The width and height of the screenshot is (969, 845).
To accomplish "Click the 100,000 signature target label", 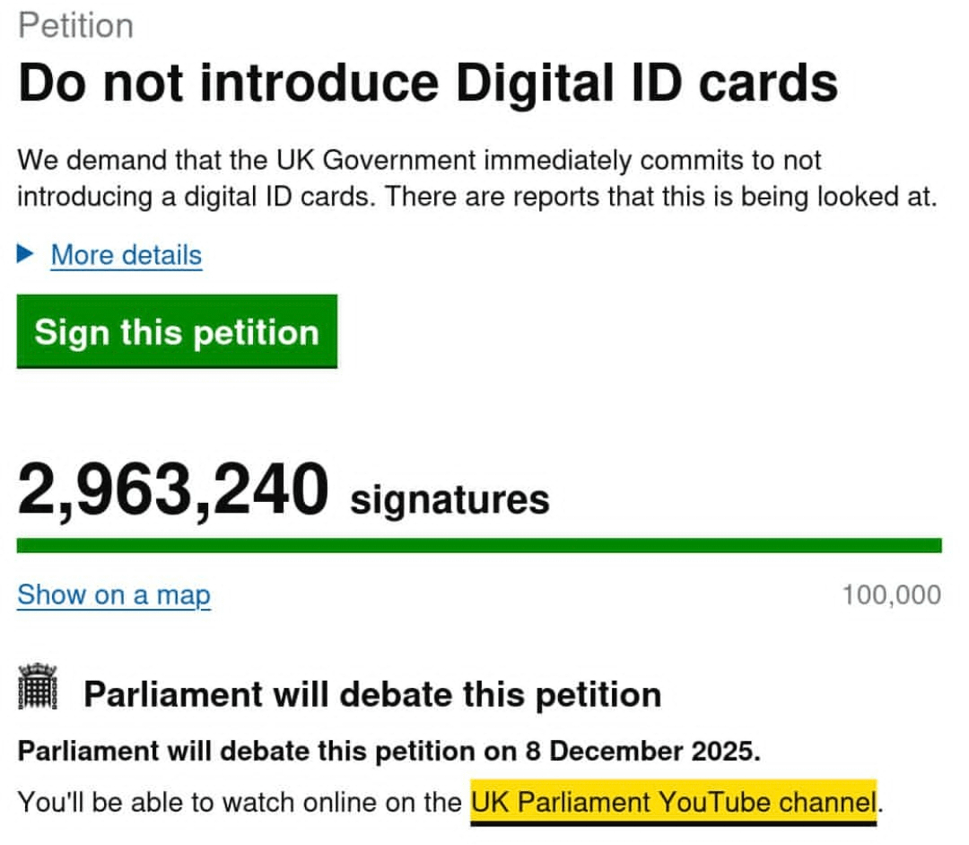I will (891, 594).
